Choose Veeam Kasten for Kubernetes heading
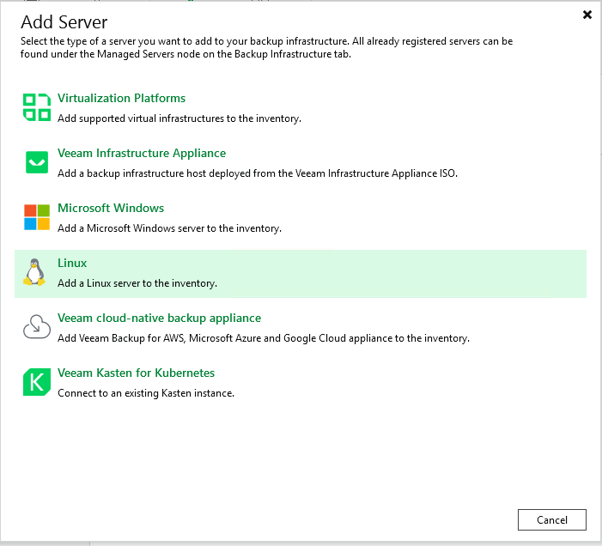Viewport: 602px width, 546px height. click(x=136, y=373)
